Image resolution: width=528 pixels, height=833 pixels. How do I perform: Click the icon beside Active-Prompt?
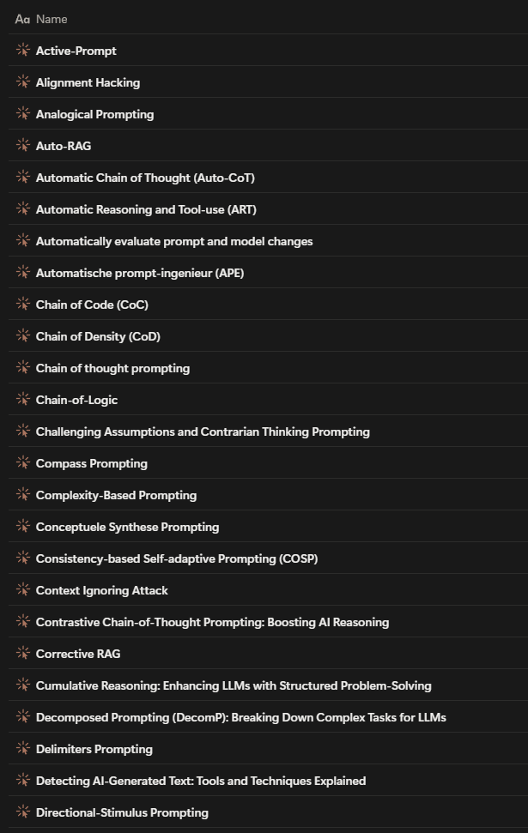pos(23,51)
